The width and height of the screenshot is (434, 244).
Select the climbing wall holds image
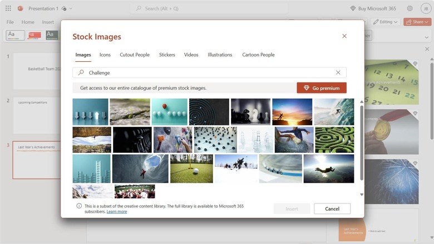172,140
